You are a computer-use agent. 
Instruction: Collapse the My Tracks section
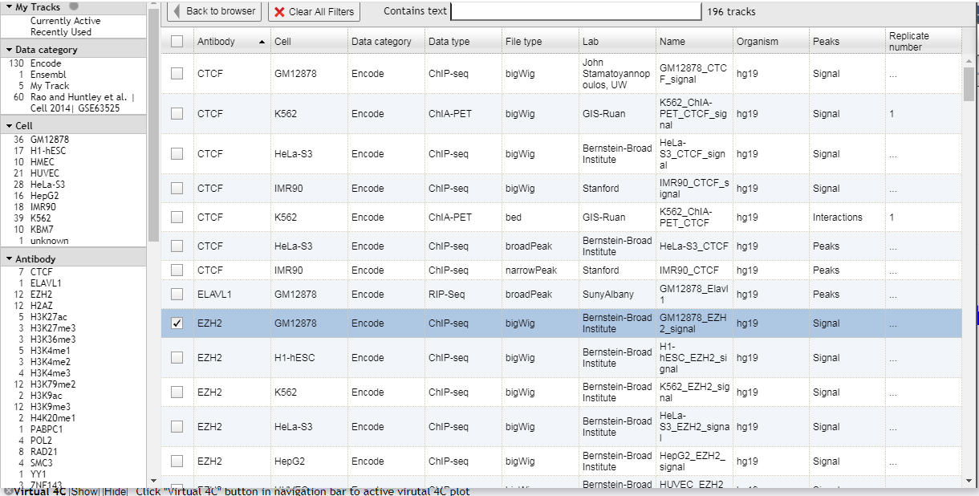click(x=8, y=7)
